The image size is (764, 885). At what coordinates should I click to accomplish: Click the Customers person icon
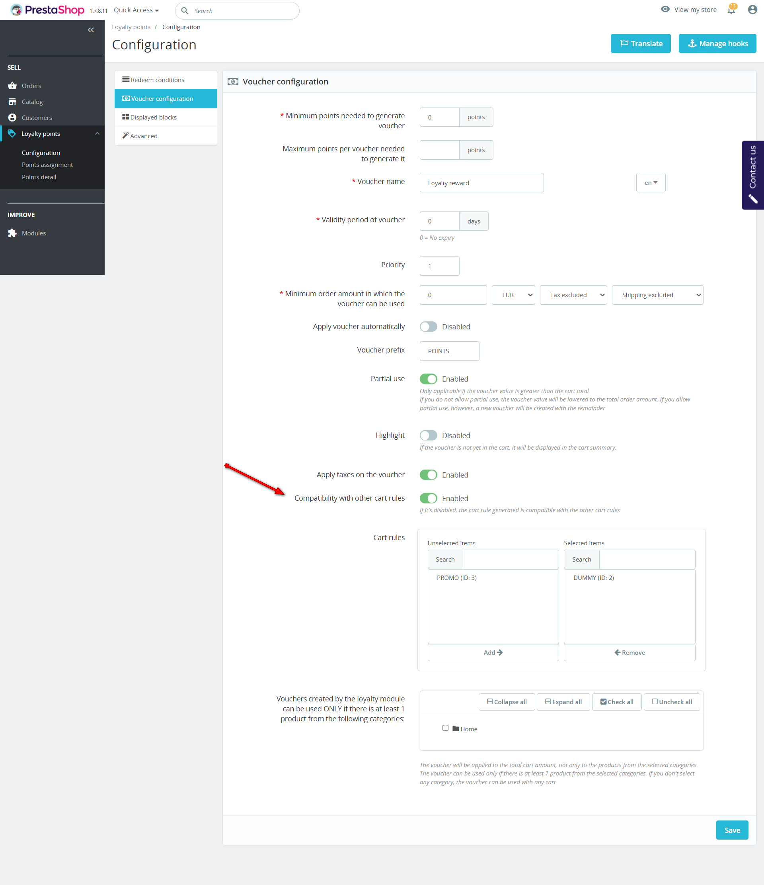point(12,117)
